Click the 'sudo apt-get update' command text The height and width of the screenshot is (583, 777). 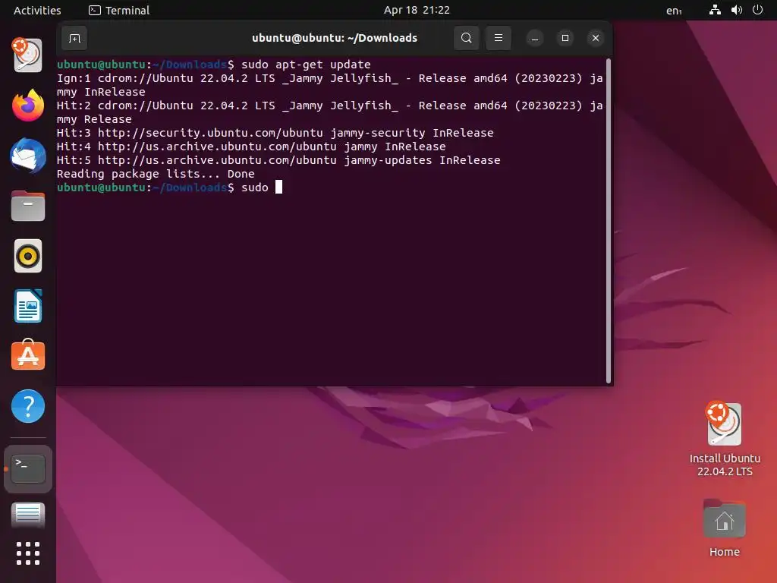[306, 65]
